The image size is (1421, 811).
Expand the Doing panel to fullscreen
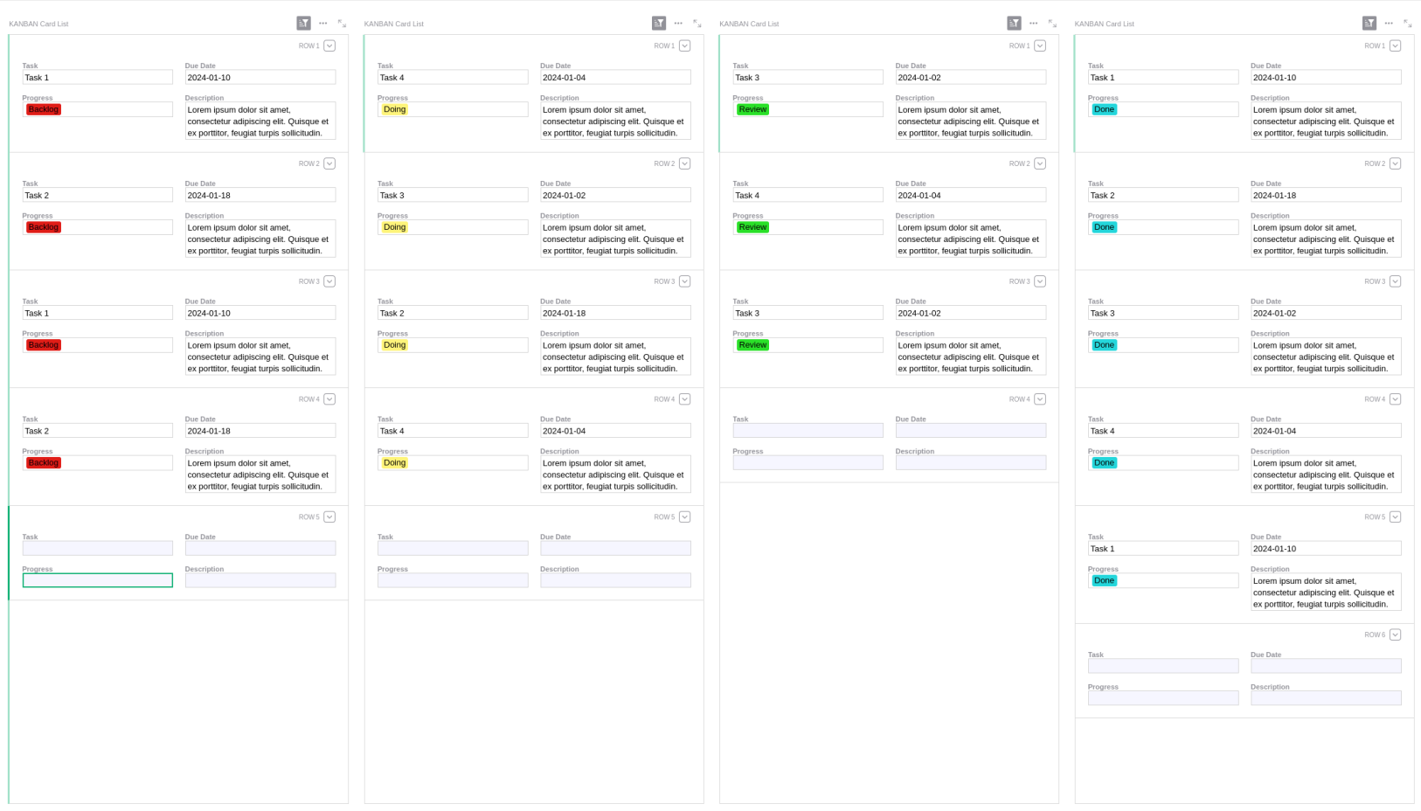pyautogui.click(x=697, y=24)
